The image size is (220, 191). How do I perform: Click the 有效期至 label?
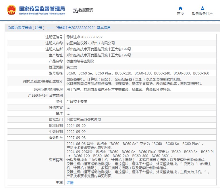[56, 138]
